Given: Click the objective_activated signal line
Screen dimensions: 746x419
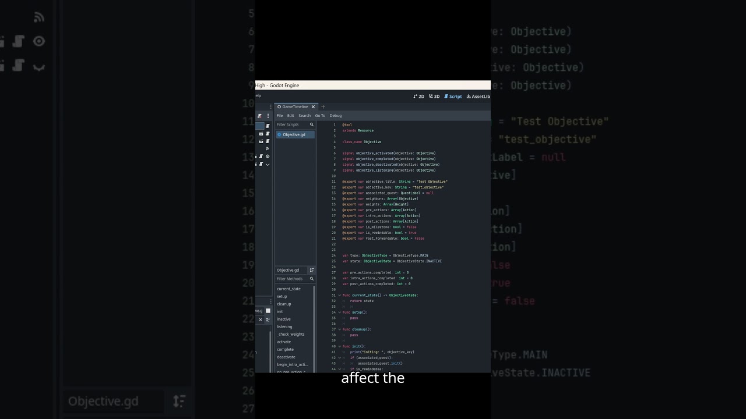Looking at the screenshot, I should pos(389,153).
